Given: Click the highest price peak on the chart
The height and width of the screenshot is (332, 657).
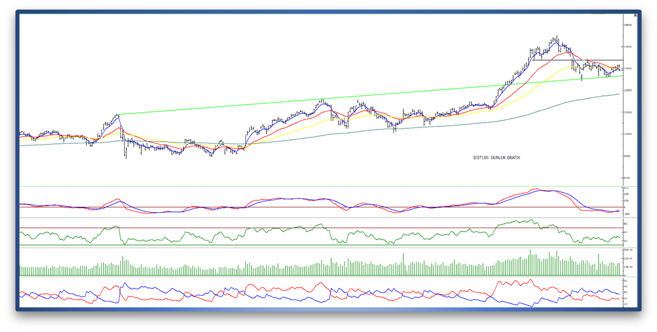Looking at the screenshot, I should click(x=556, y=38).
